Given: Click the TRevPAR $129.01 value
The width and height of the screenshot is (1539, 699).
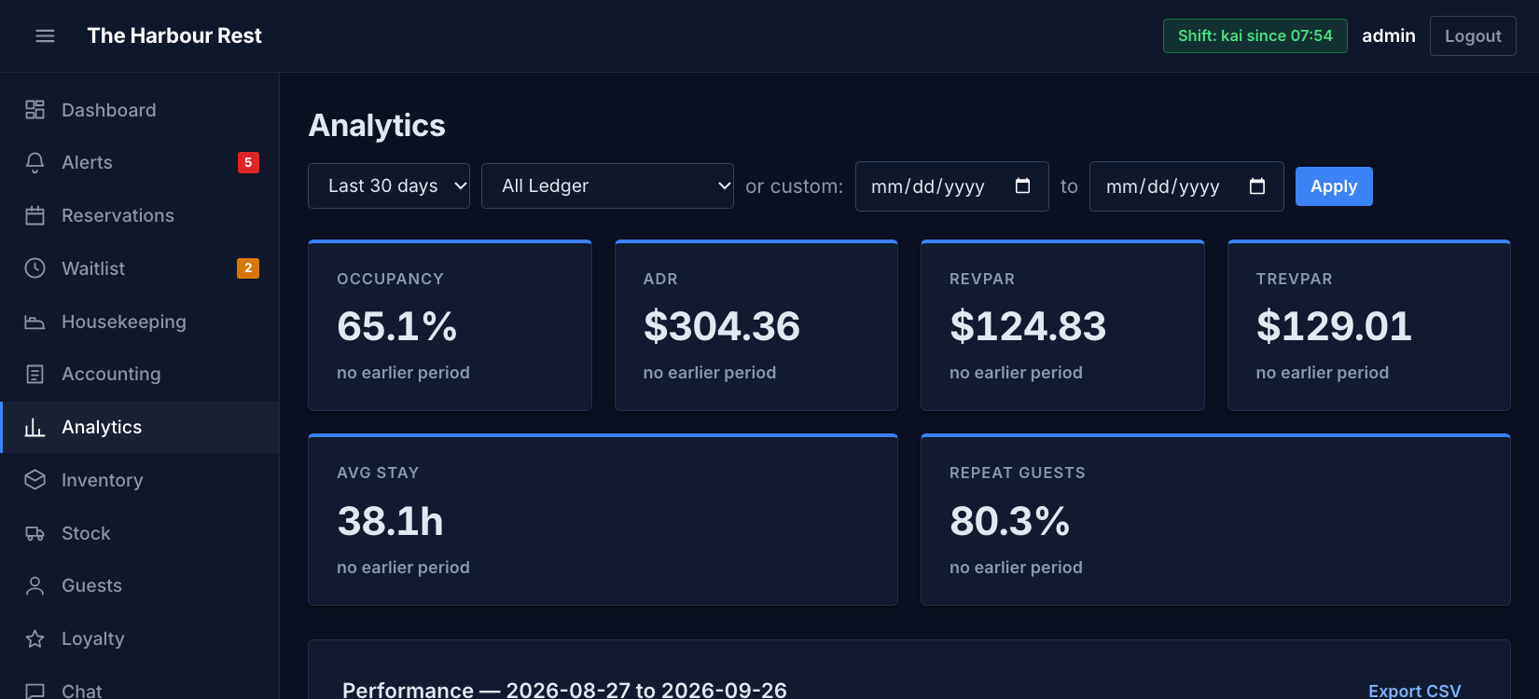Looking at the screenshot, I should pyautogui.click(x=1334, y=326).
